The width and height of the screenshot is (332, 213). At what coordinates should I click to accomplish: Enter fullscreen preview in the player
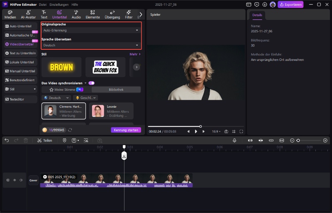point(241,131)
